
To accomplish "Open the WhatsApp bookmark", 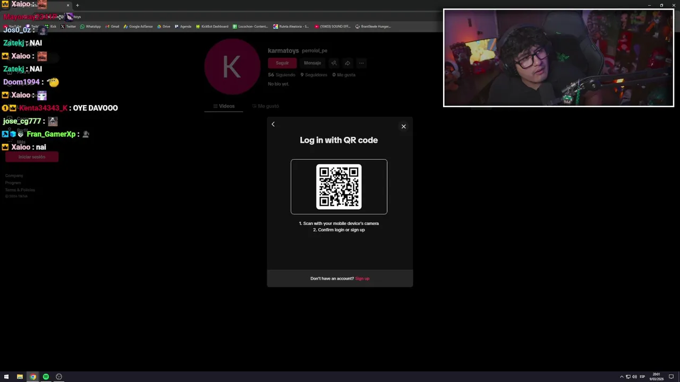I will [90, 27].
